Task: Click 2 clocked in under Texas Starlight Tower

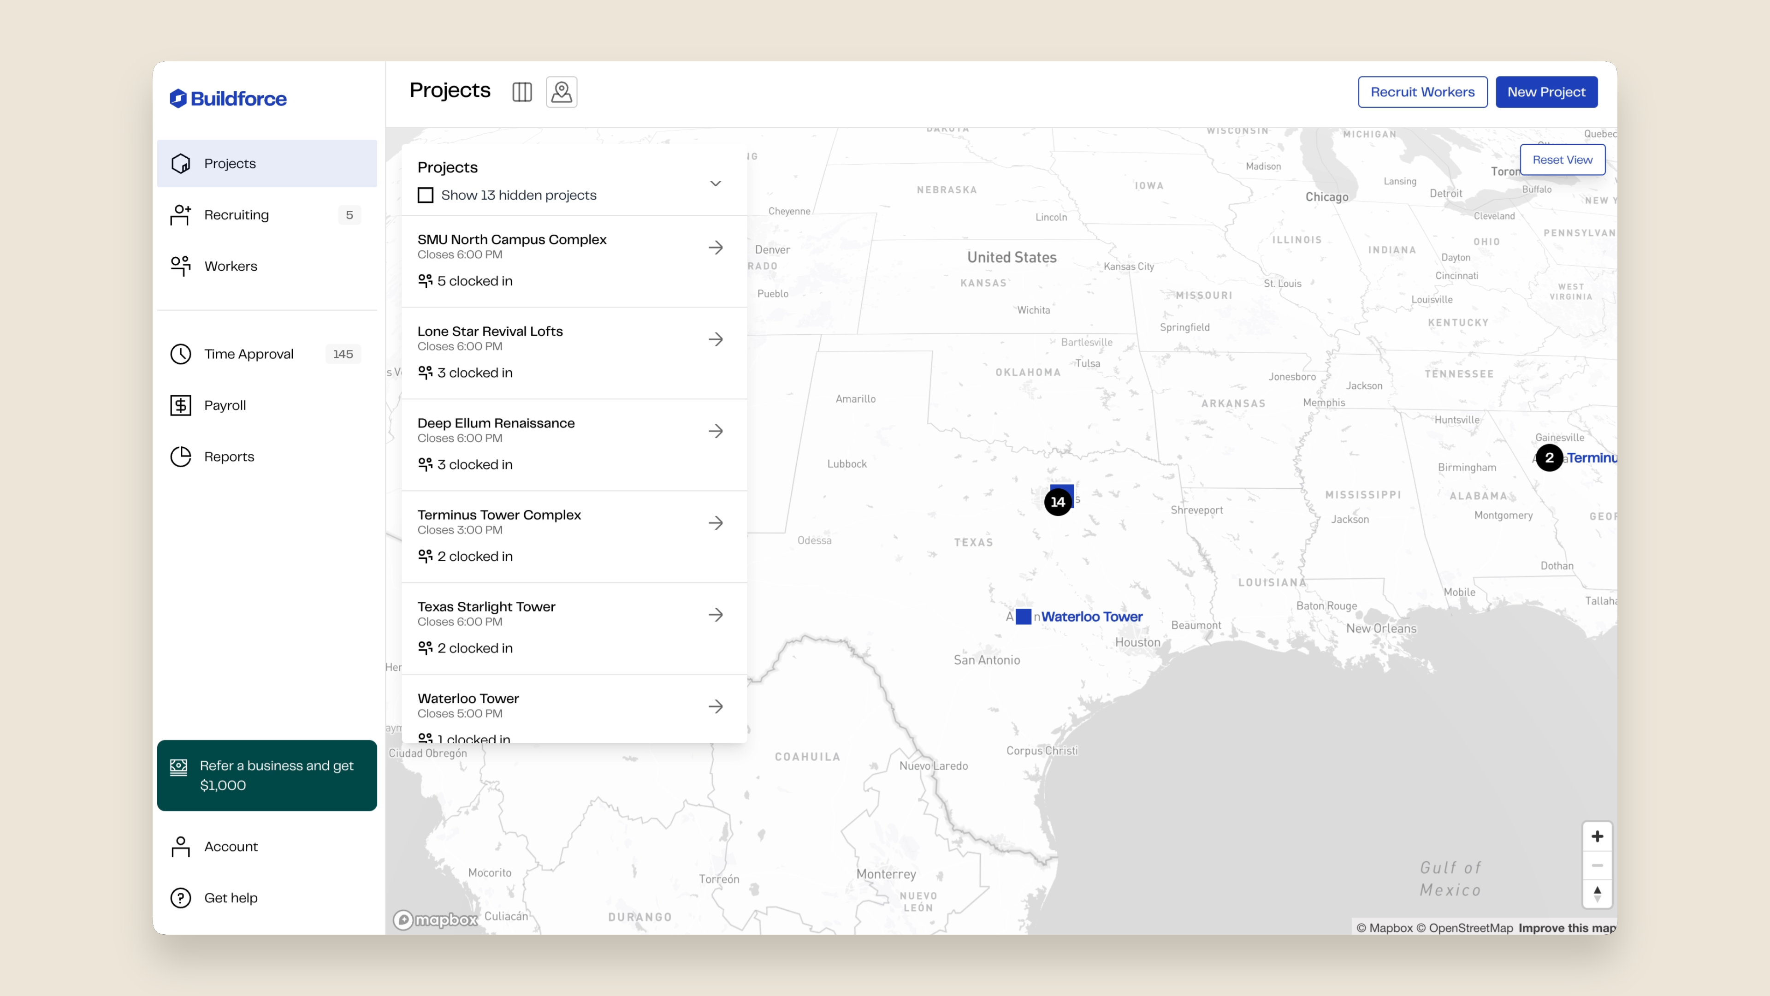Action: 475,648
